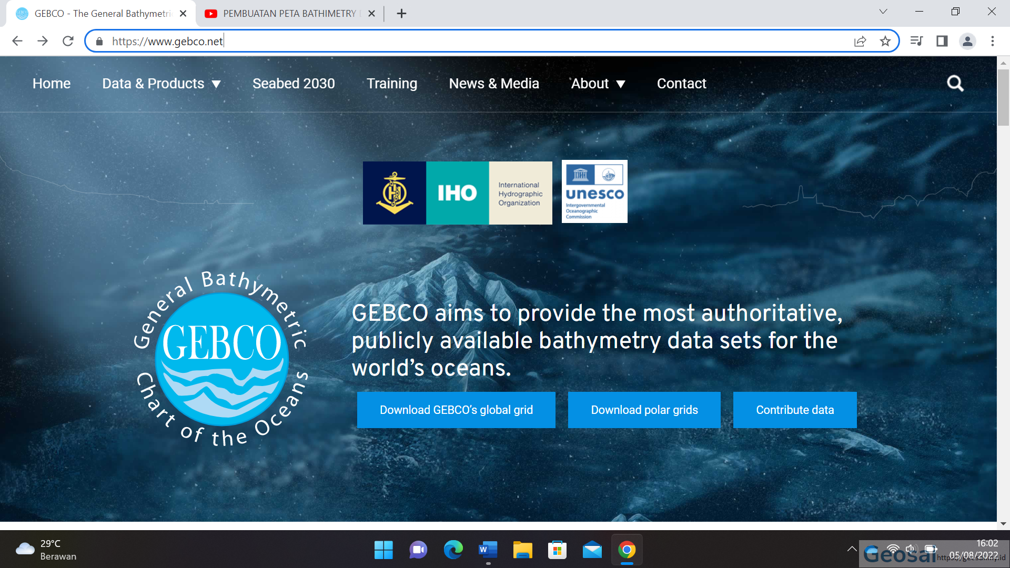Bookmark this page with the star icon
This screenshot has height=568, width=1010.
click(885, 41)
